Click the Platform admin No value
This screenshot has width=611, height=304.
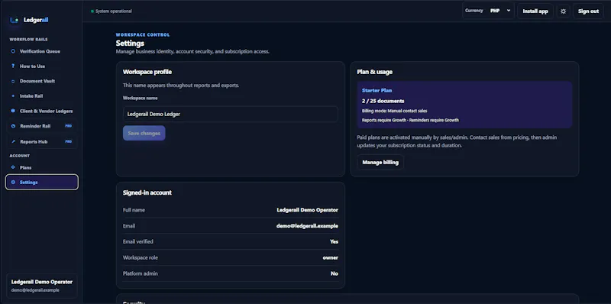point(335,273)
